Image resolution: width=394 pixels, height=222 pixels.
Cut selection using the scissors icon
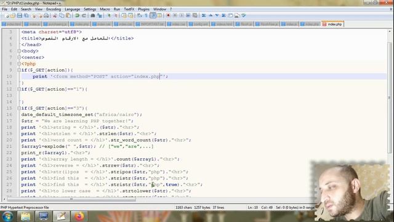(55, 15)
